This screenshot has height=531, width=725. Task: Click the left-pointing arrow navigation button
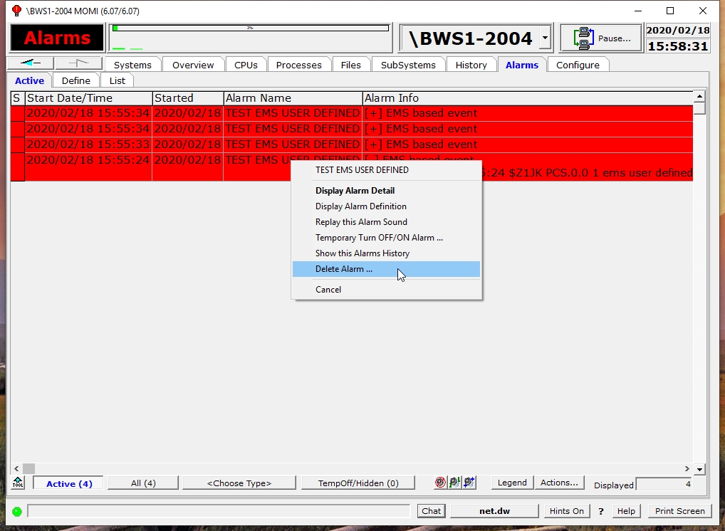click(x=30, y=63)
